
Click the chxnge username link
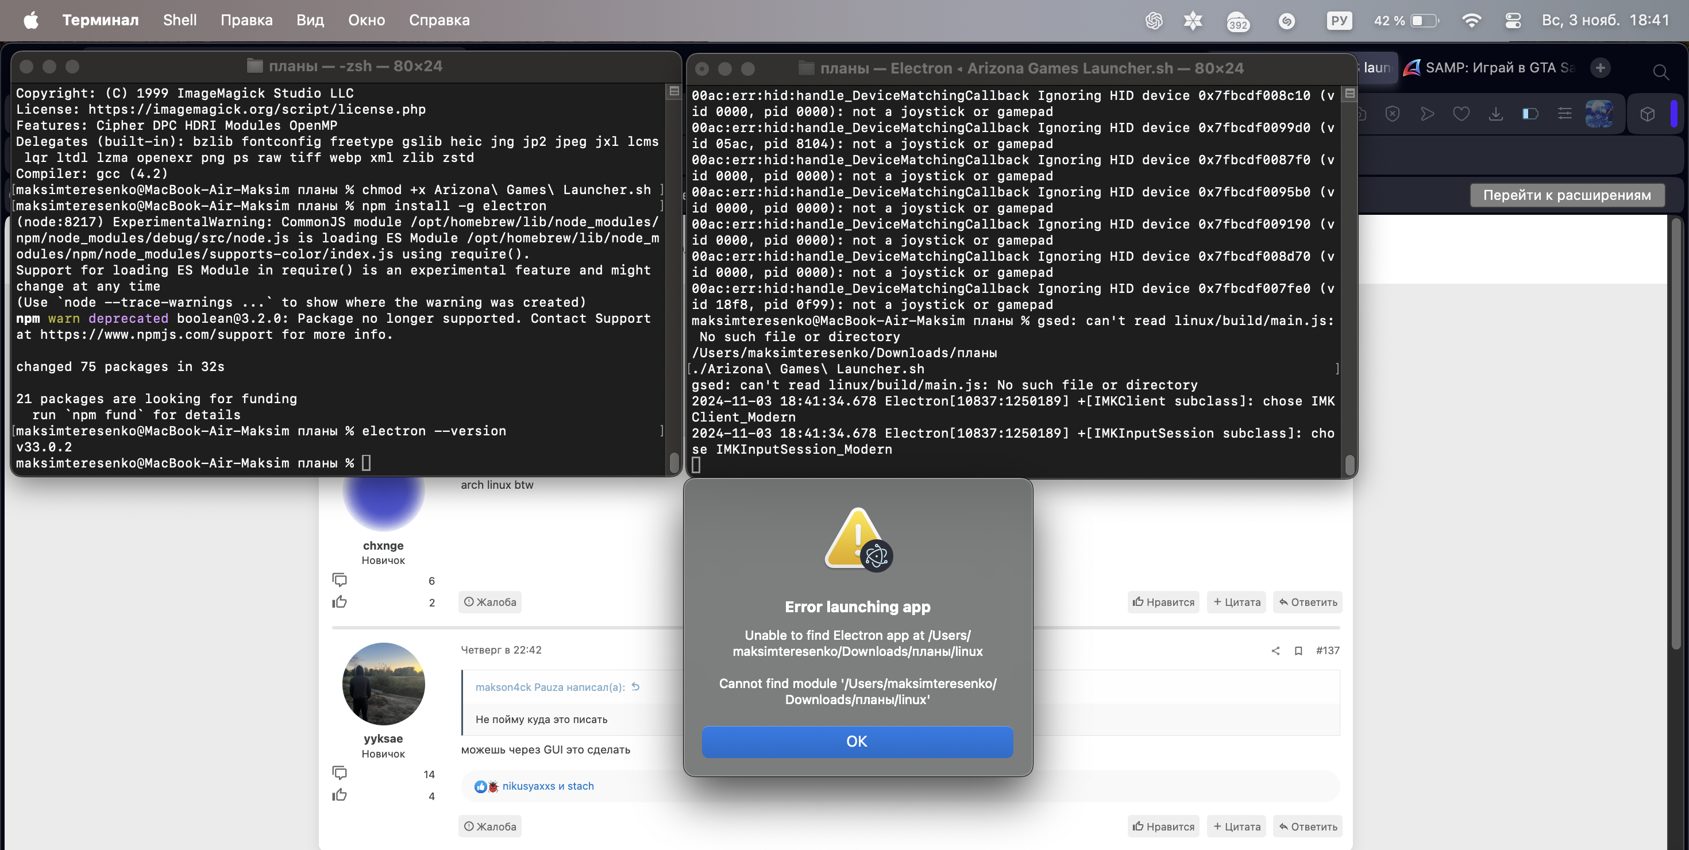tap(383, 545)
